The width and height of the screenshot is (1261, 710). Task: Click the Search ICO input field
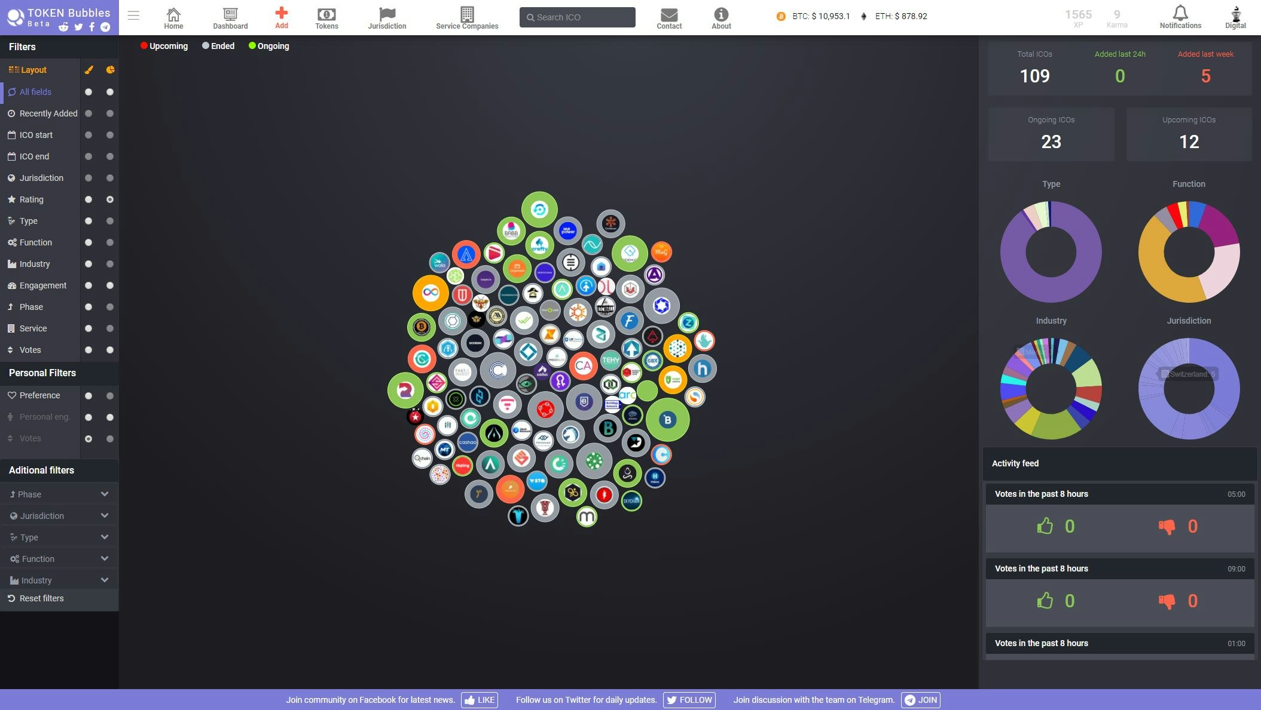(x=577, y=17)
